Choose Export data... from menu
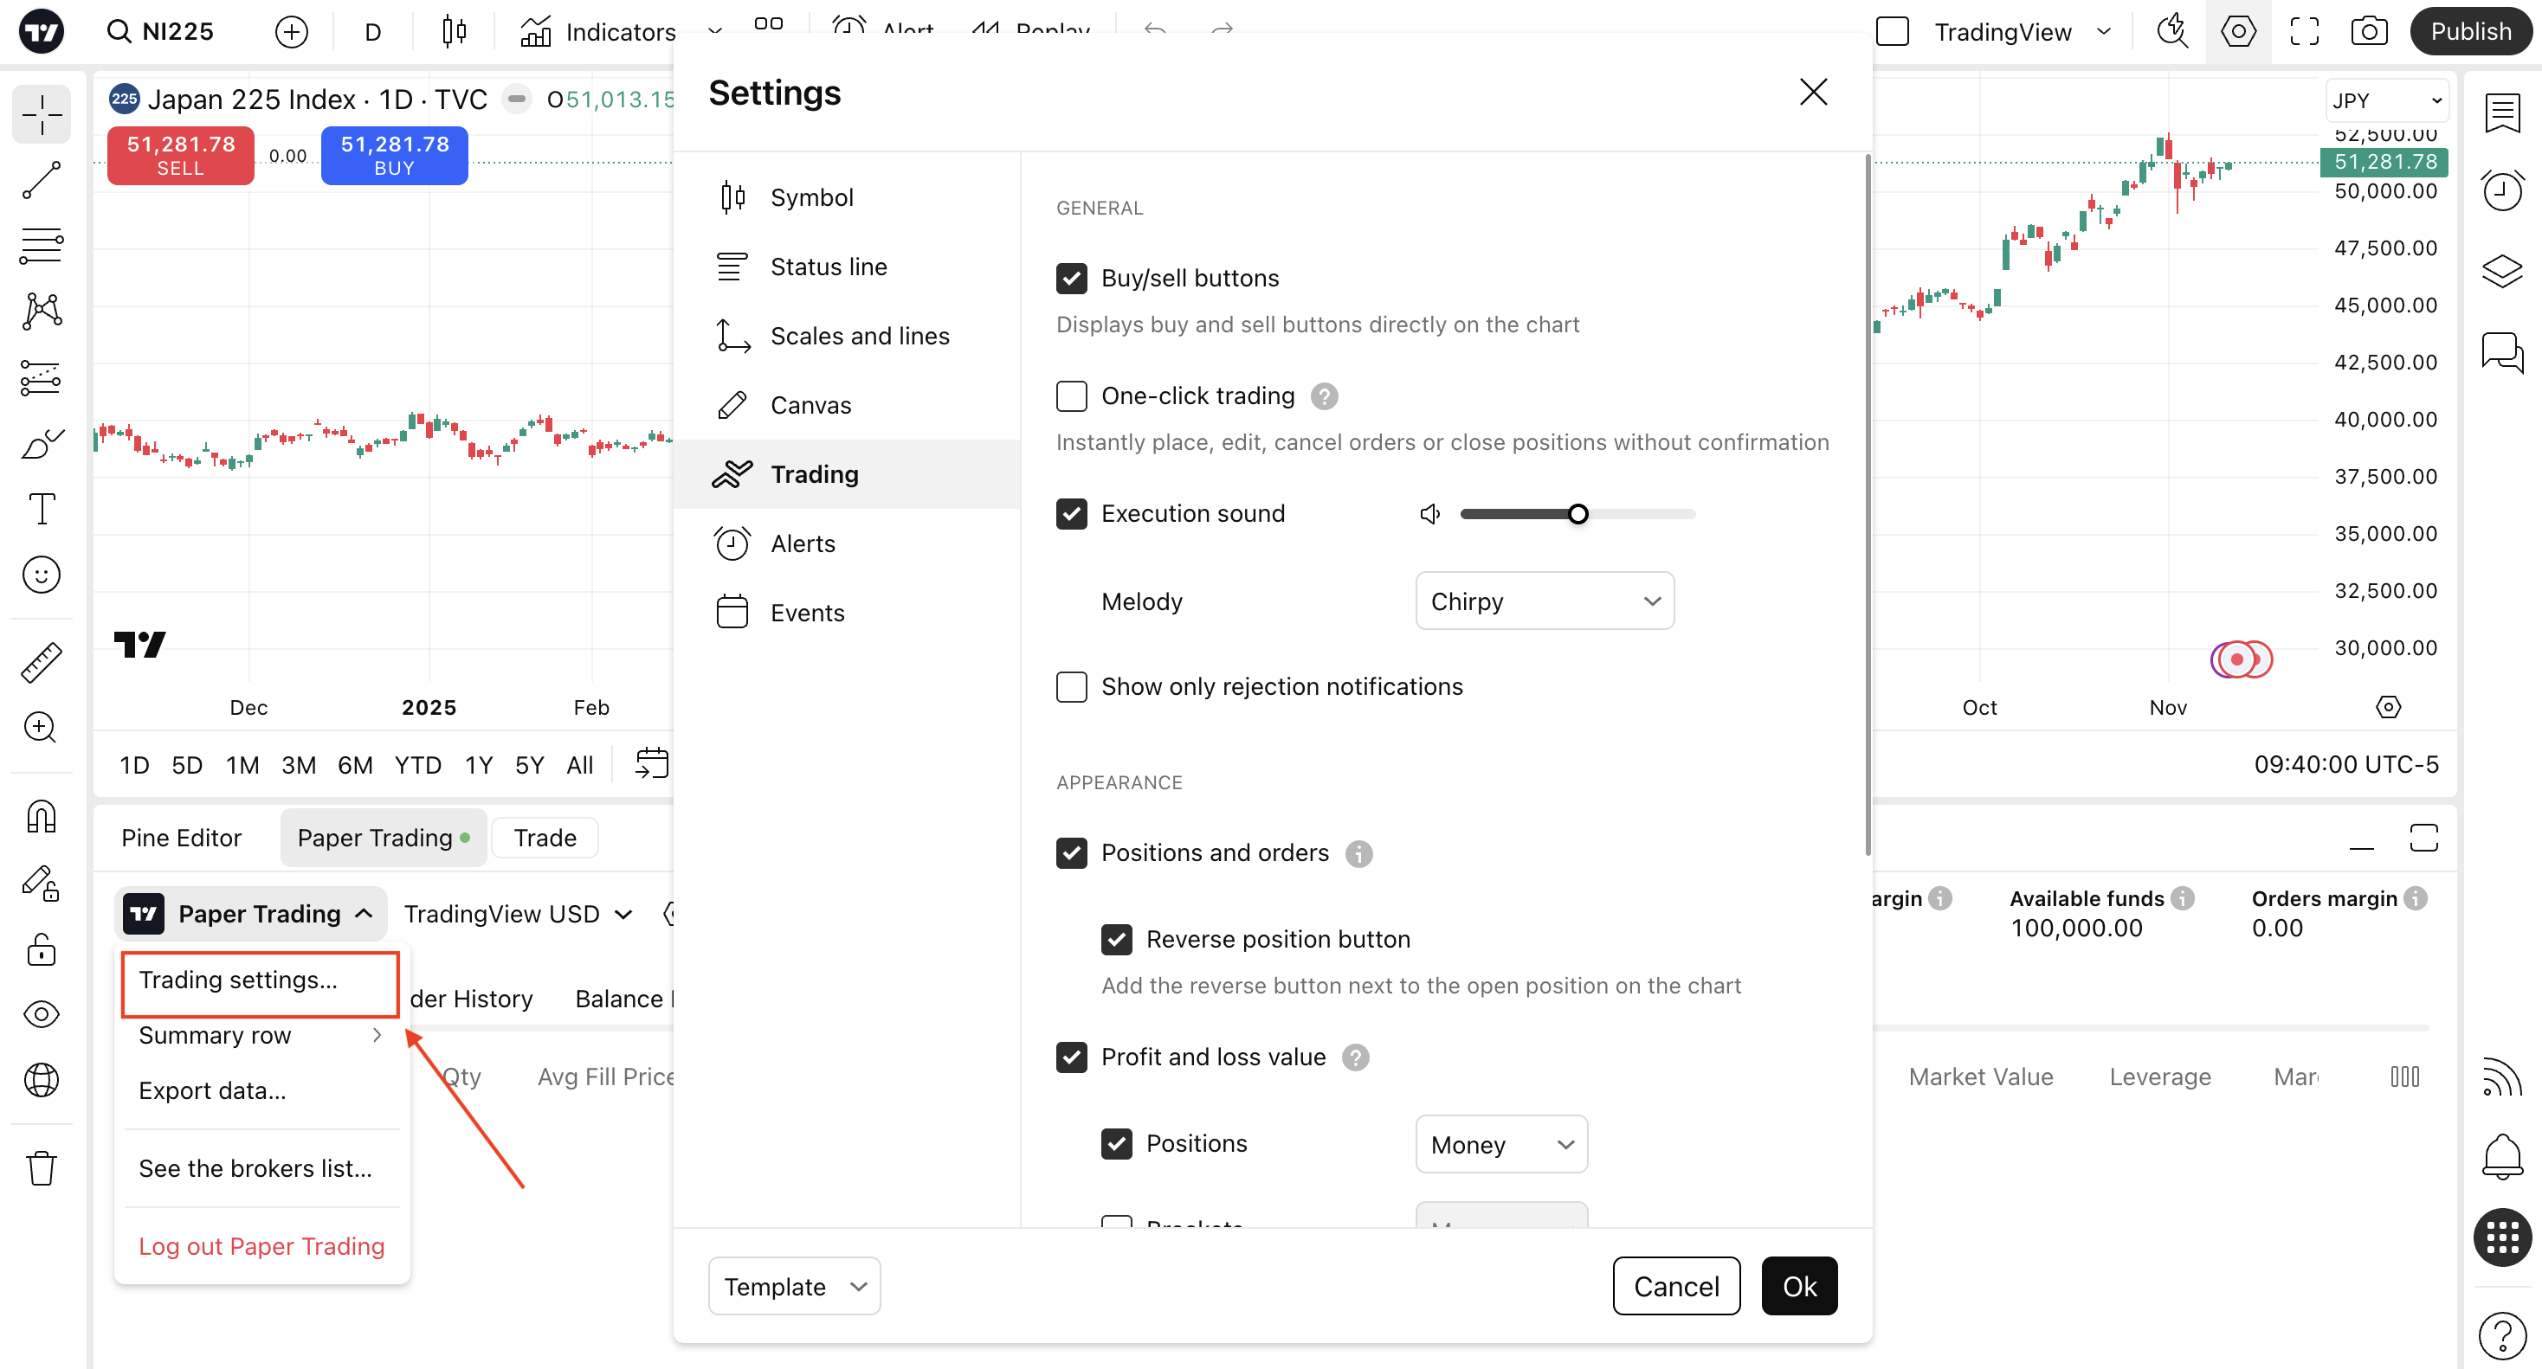The height and width of the screenshot is (1369, 2542). click(x=212, y=1091)
